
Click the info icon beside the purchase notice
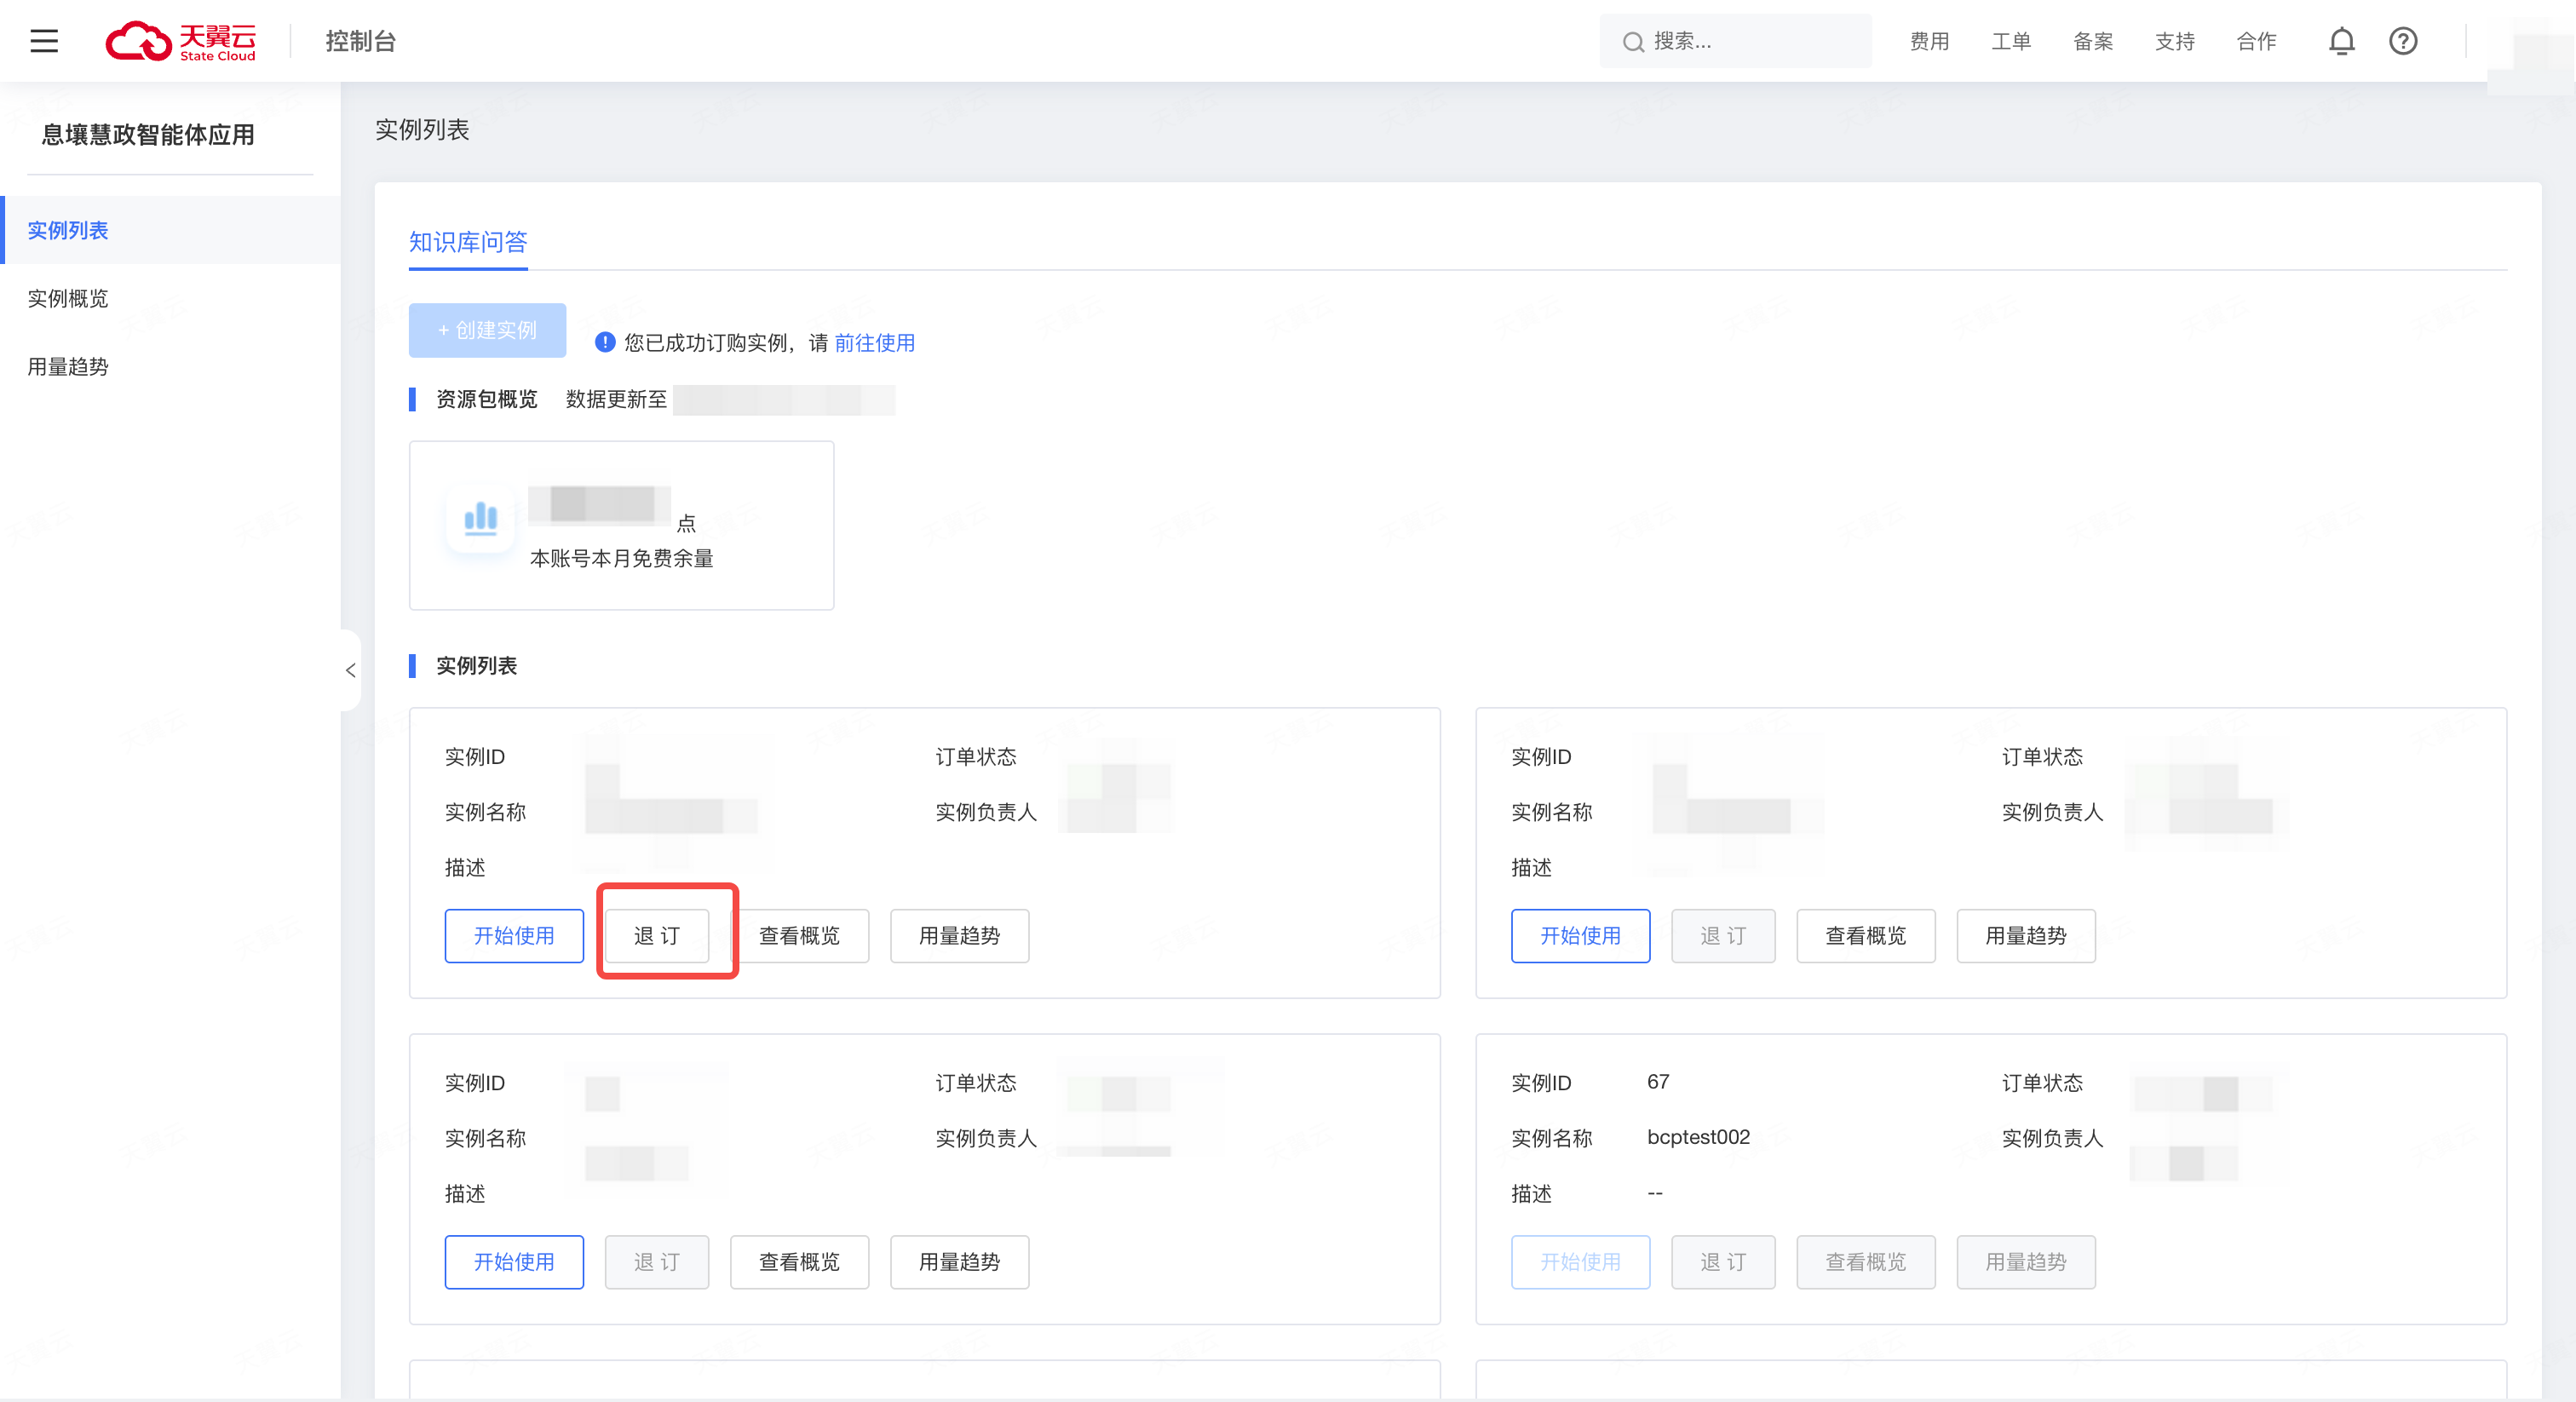click(x=605, y=343)
